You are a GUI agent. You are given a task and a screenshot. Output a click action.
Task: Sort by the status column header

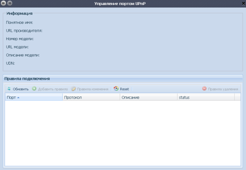pyautogui.click(x=206, y=97)
